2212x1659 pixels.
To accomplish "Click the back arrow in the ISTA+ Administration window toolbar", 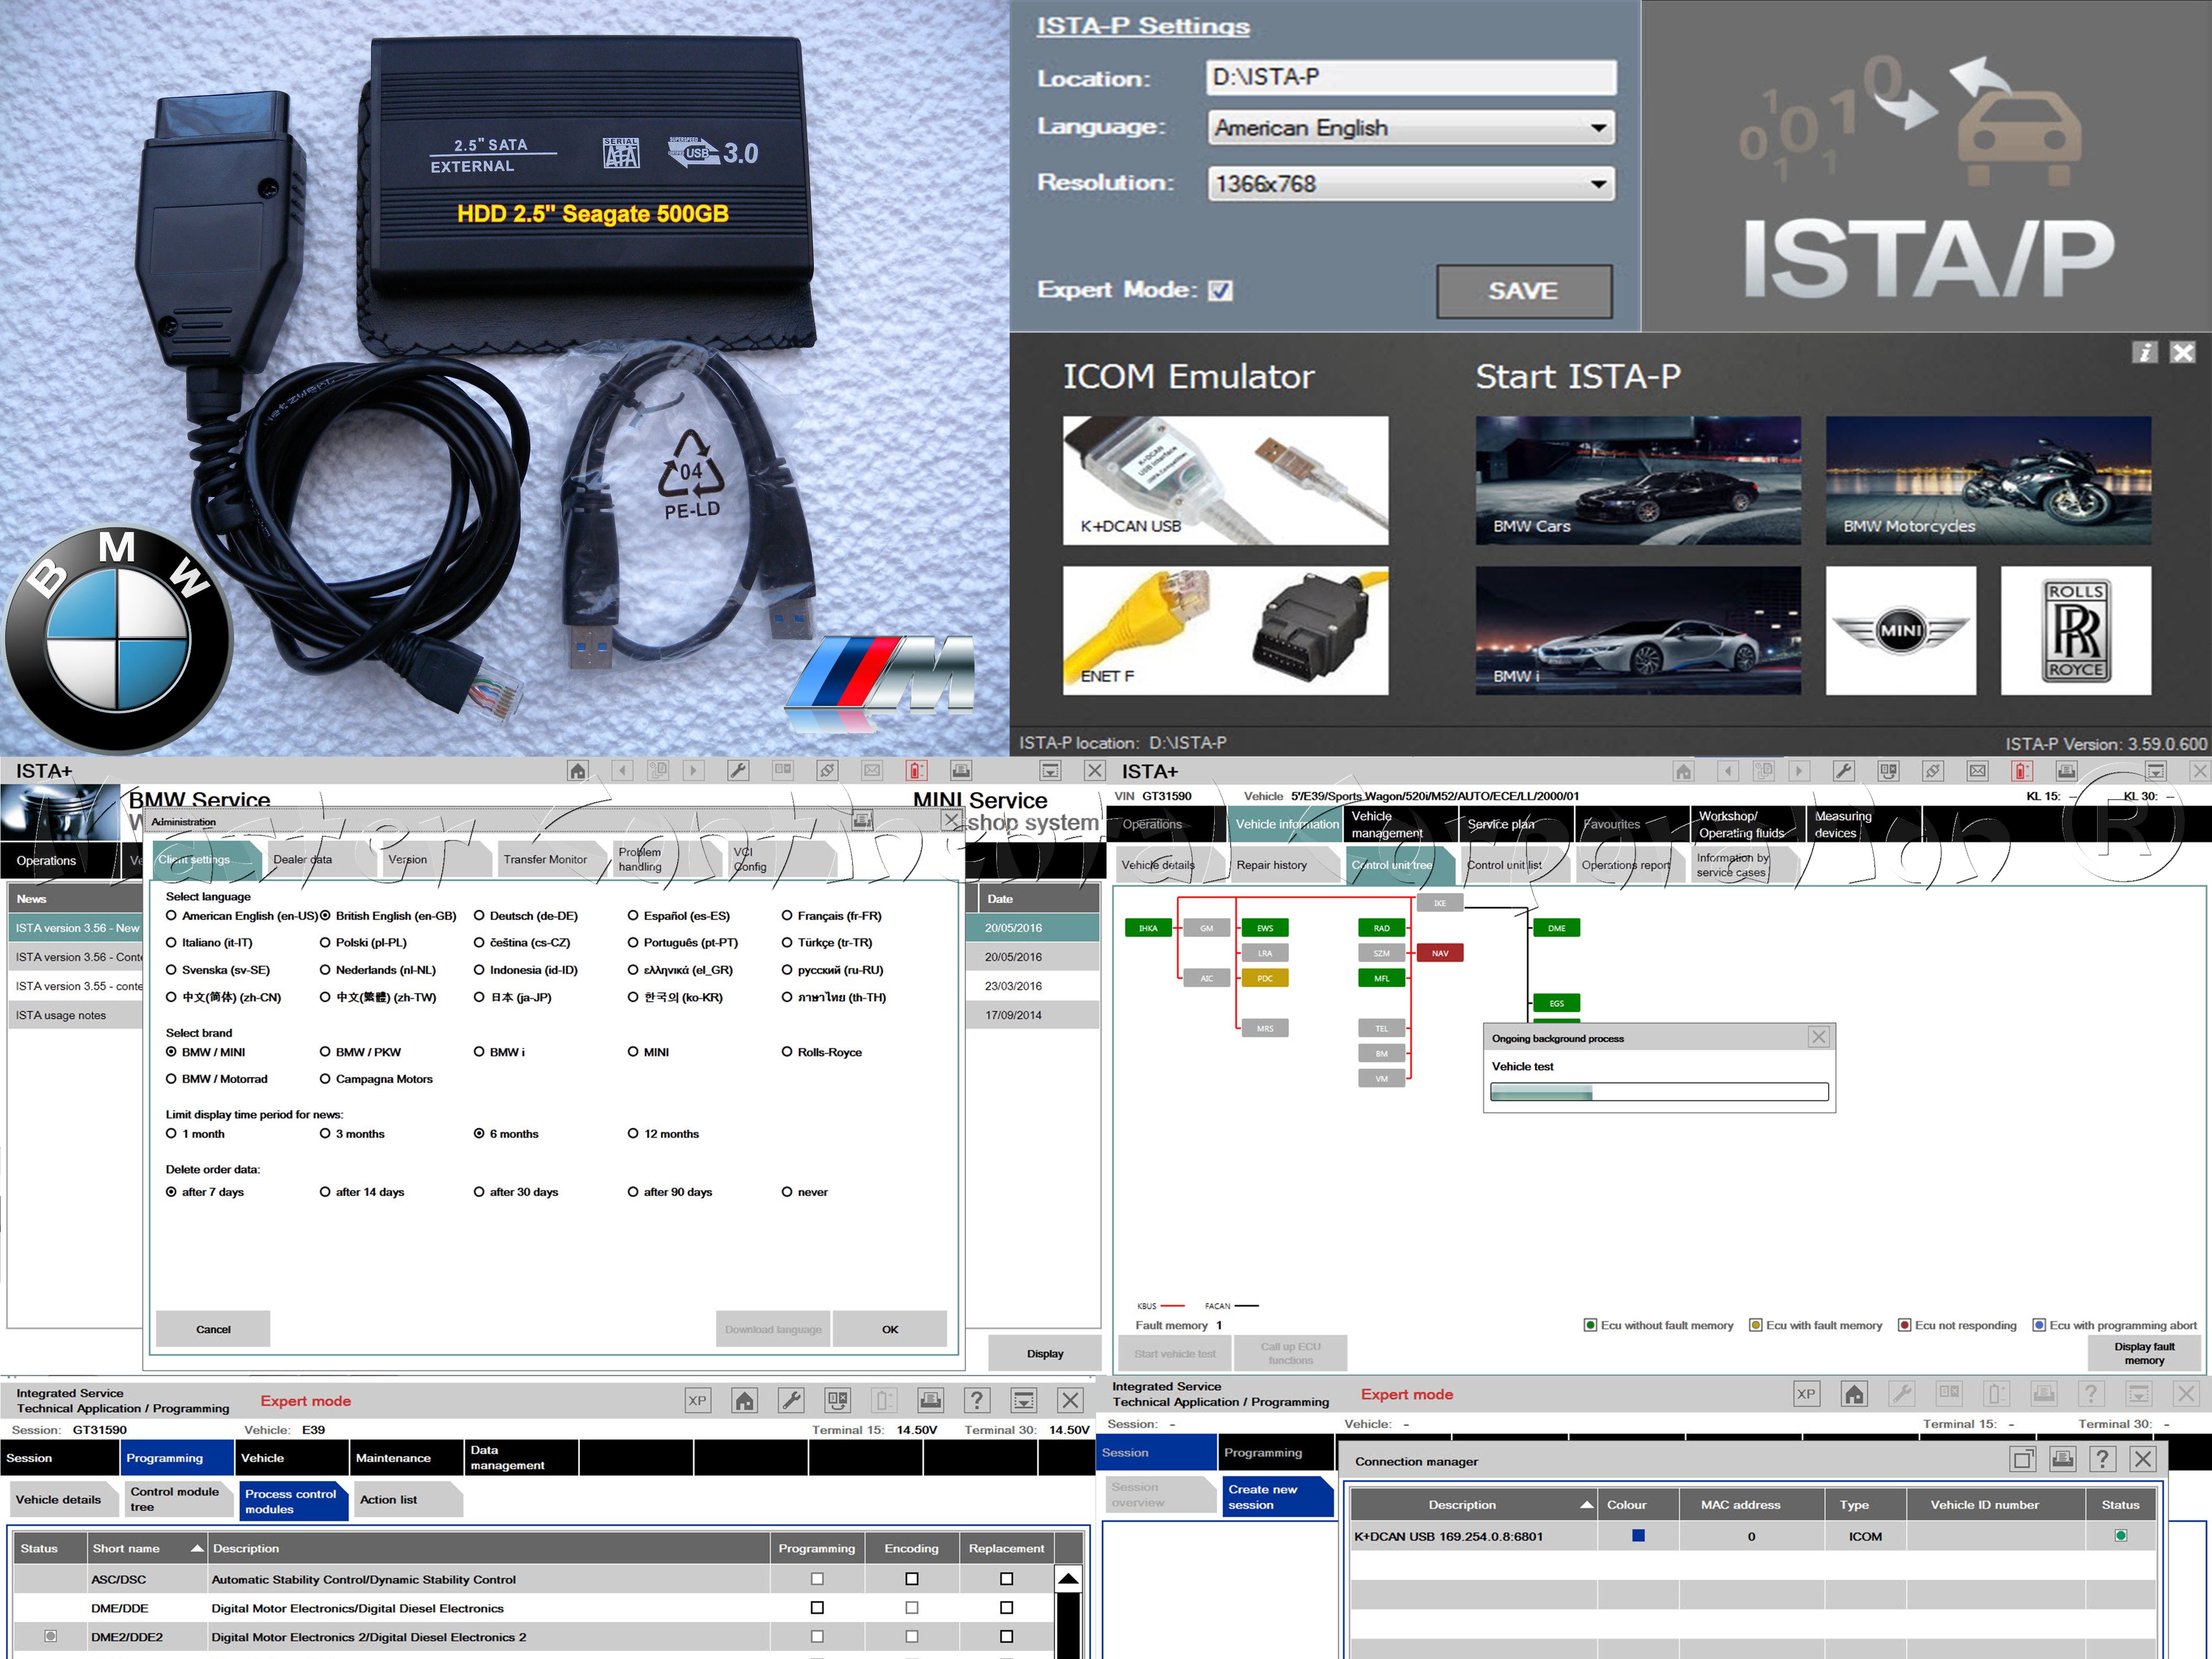I will (x=623, y=770).
